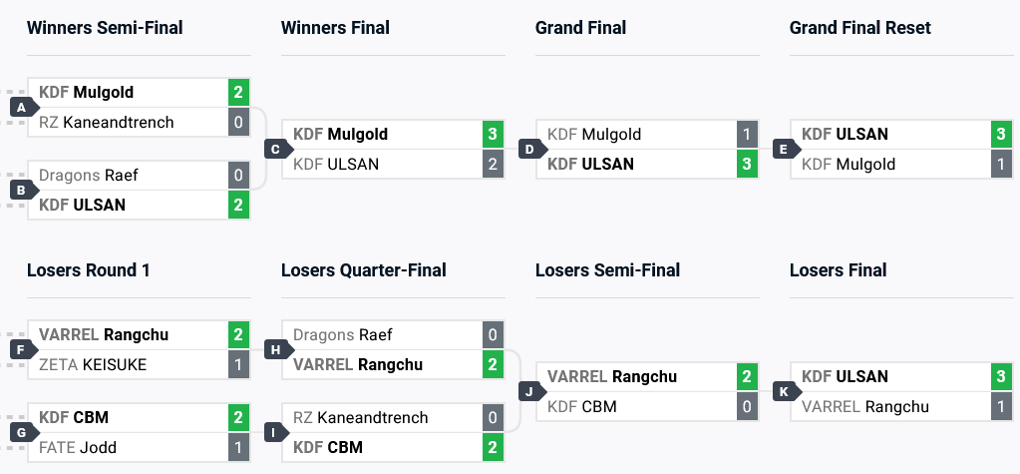Click match E badge in Grand Final Reset
The image size is (1020, 474).
pos(783,149)
